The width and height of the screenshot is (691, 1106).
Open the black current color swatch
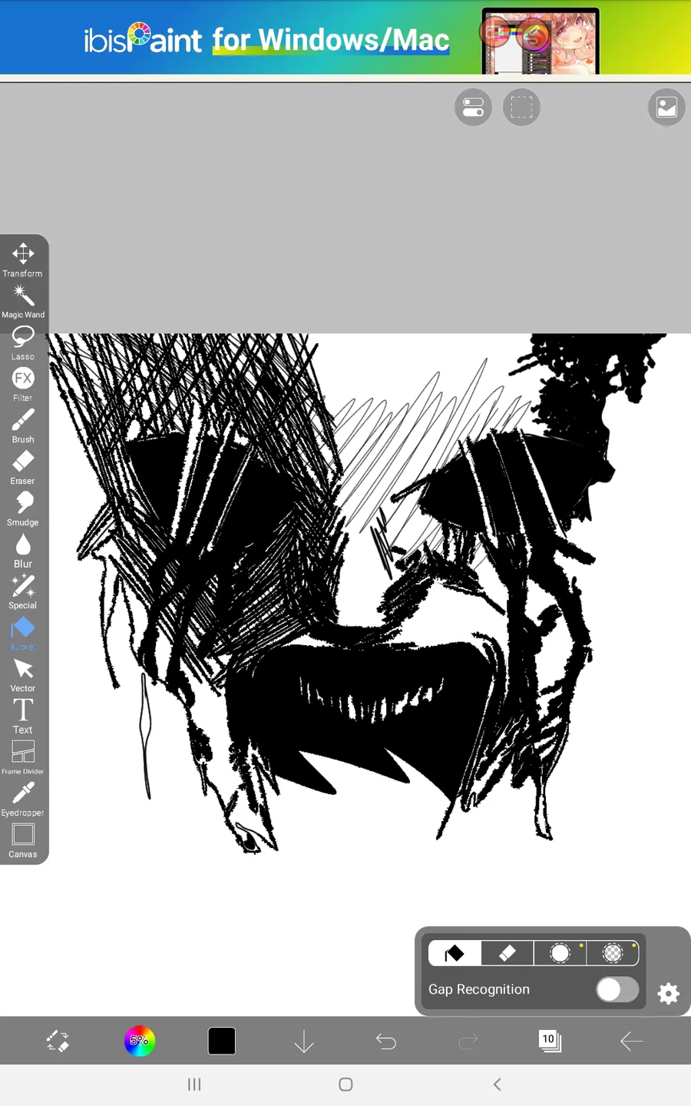[222, 1041]
